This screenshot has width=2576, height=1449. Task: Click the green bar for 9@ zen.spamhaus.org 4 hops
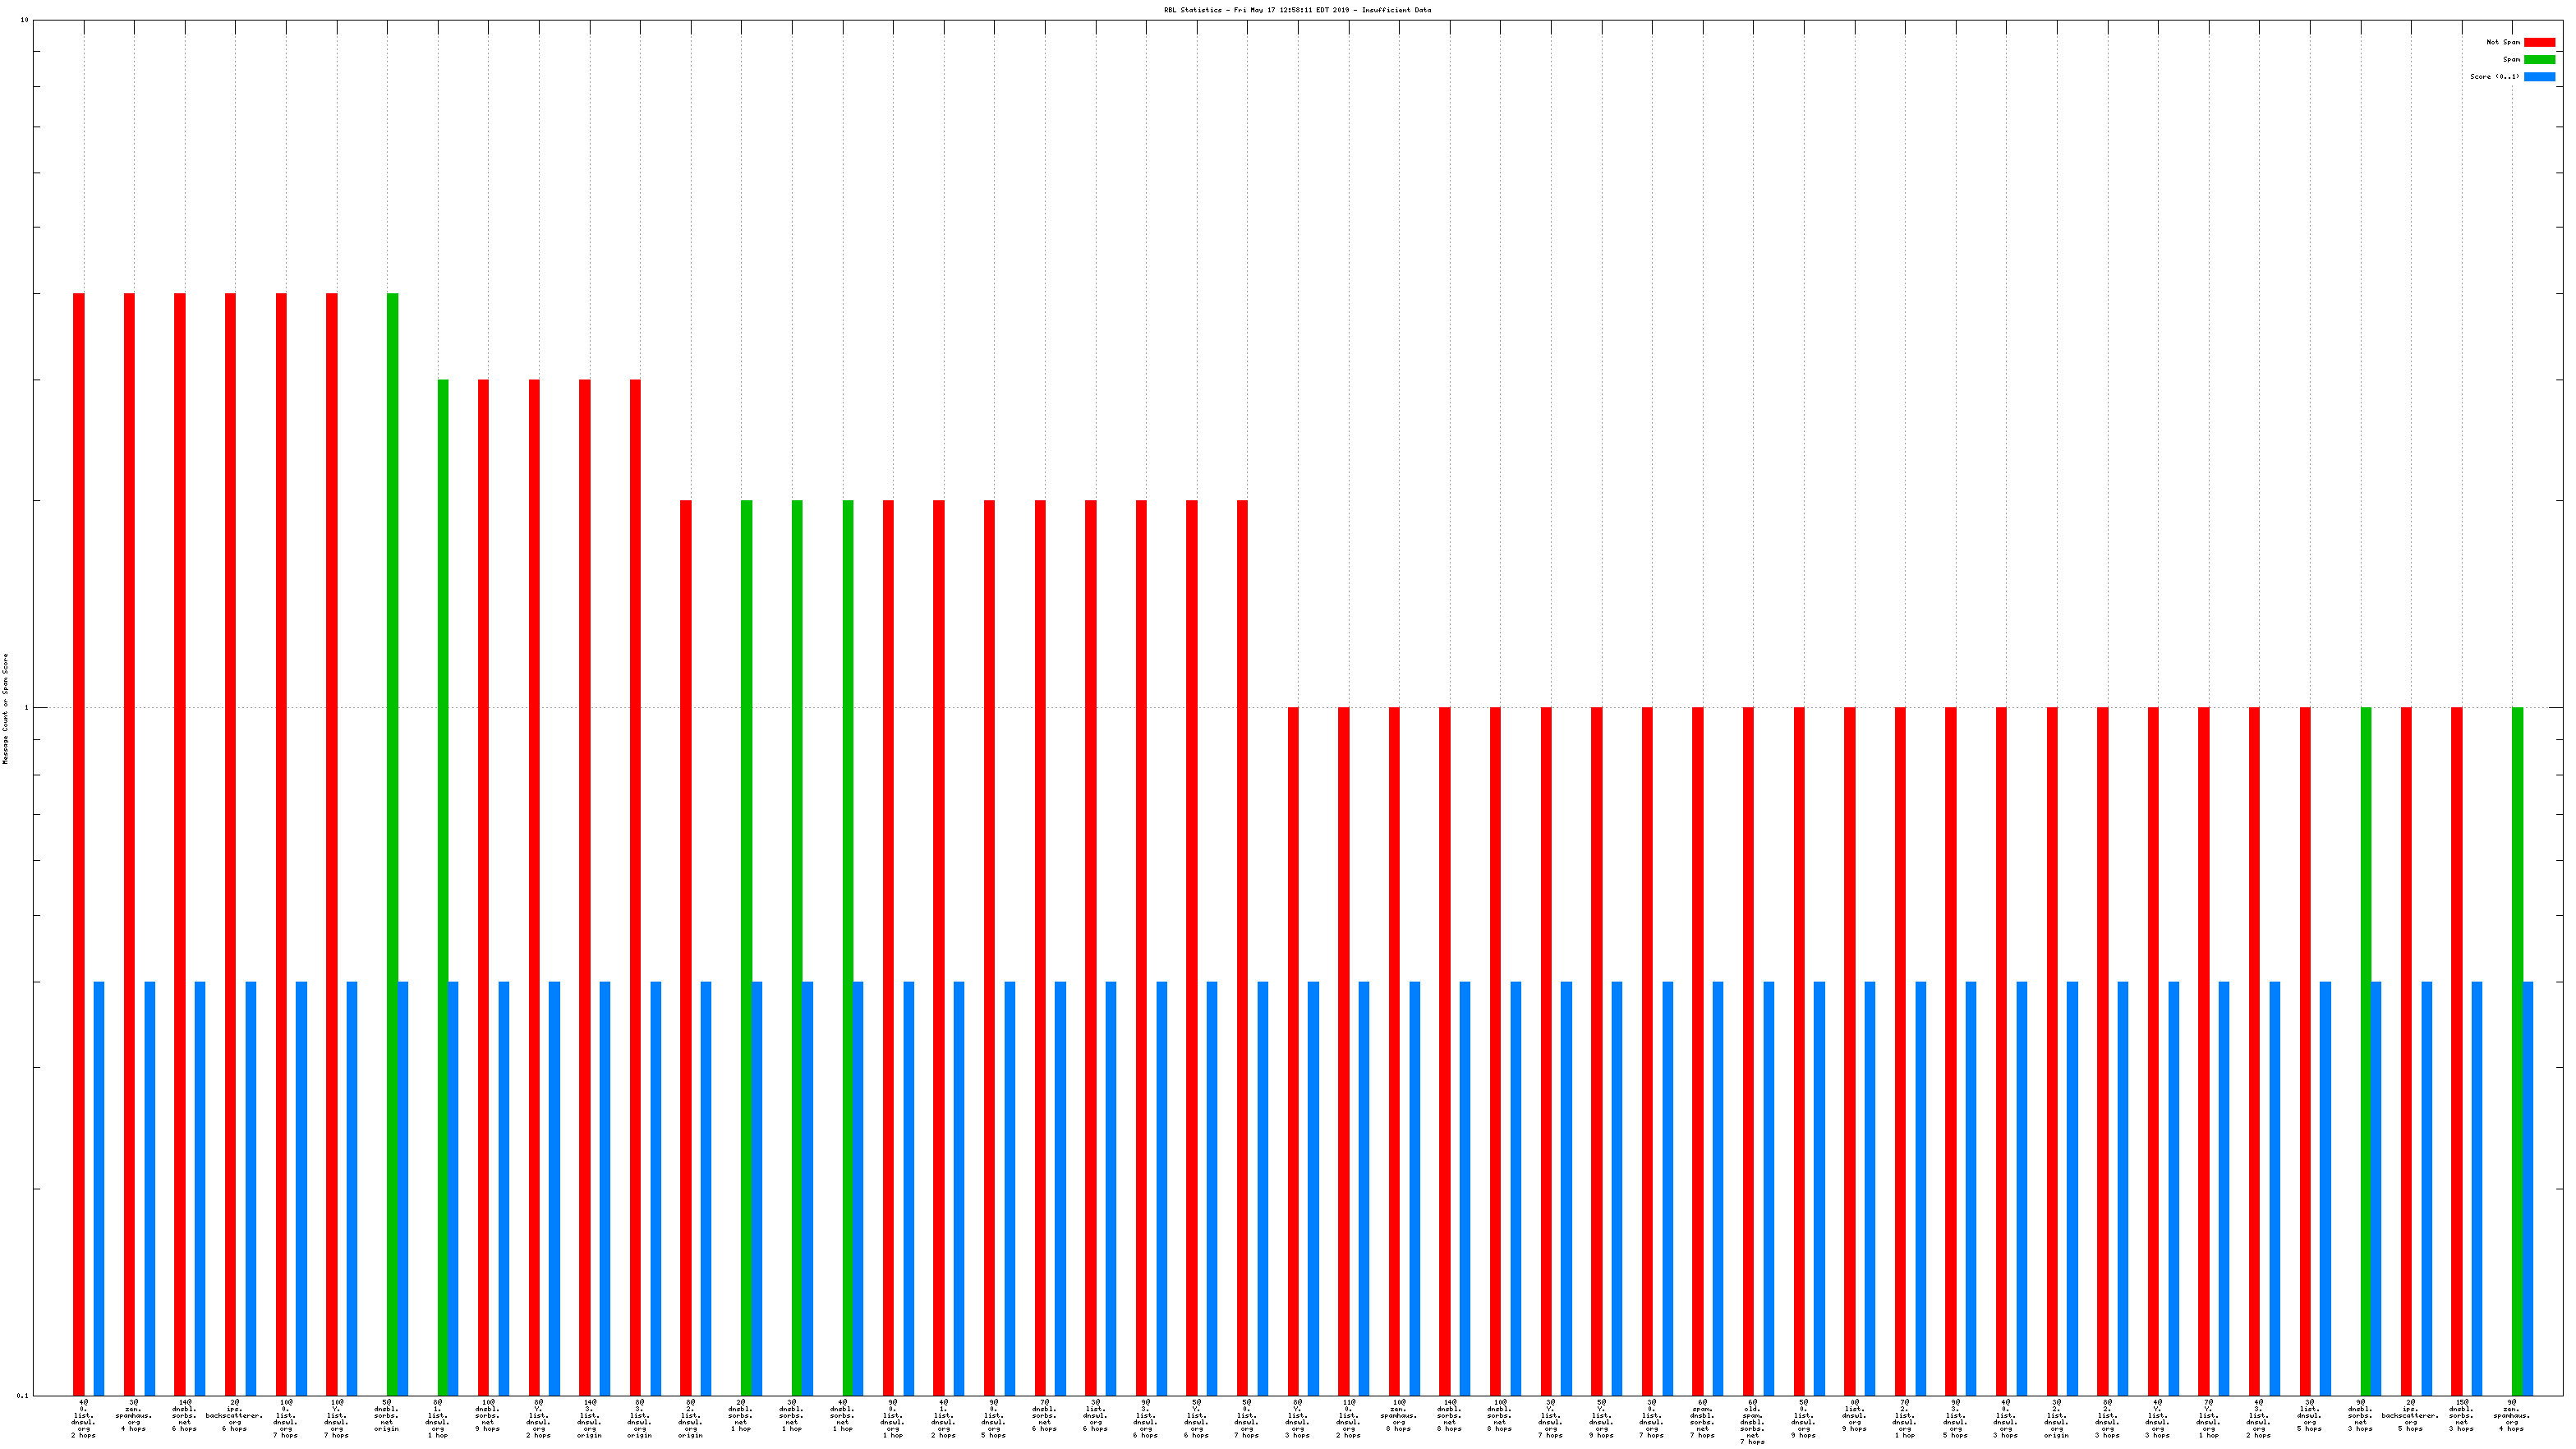pos(2517,1050)
